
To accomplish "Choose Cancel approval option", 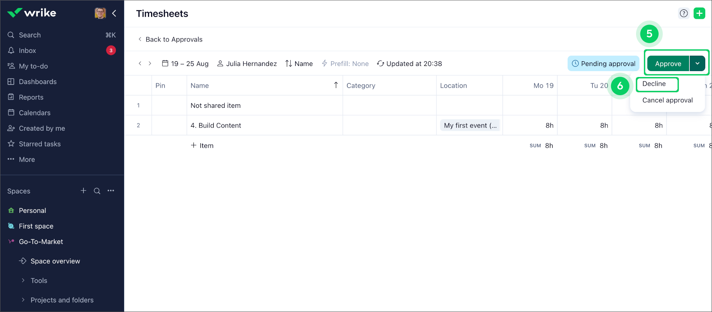I will click(x=667, y=100).
